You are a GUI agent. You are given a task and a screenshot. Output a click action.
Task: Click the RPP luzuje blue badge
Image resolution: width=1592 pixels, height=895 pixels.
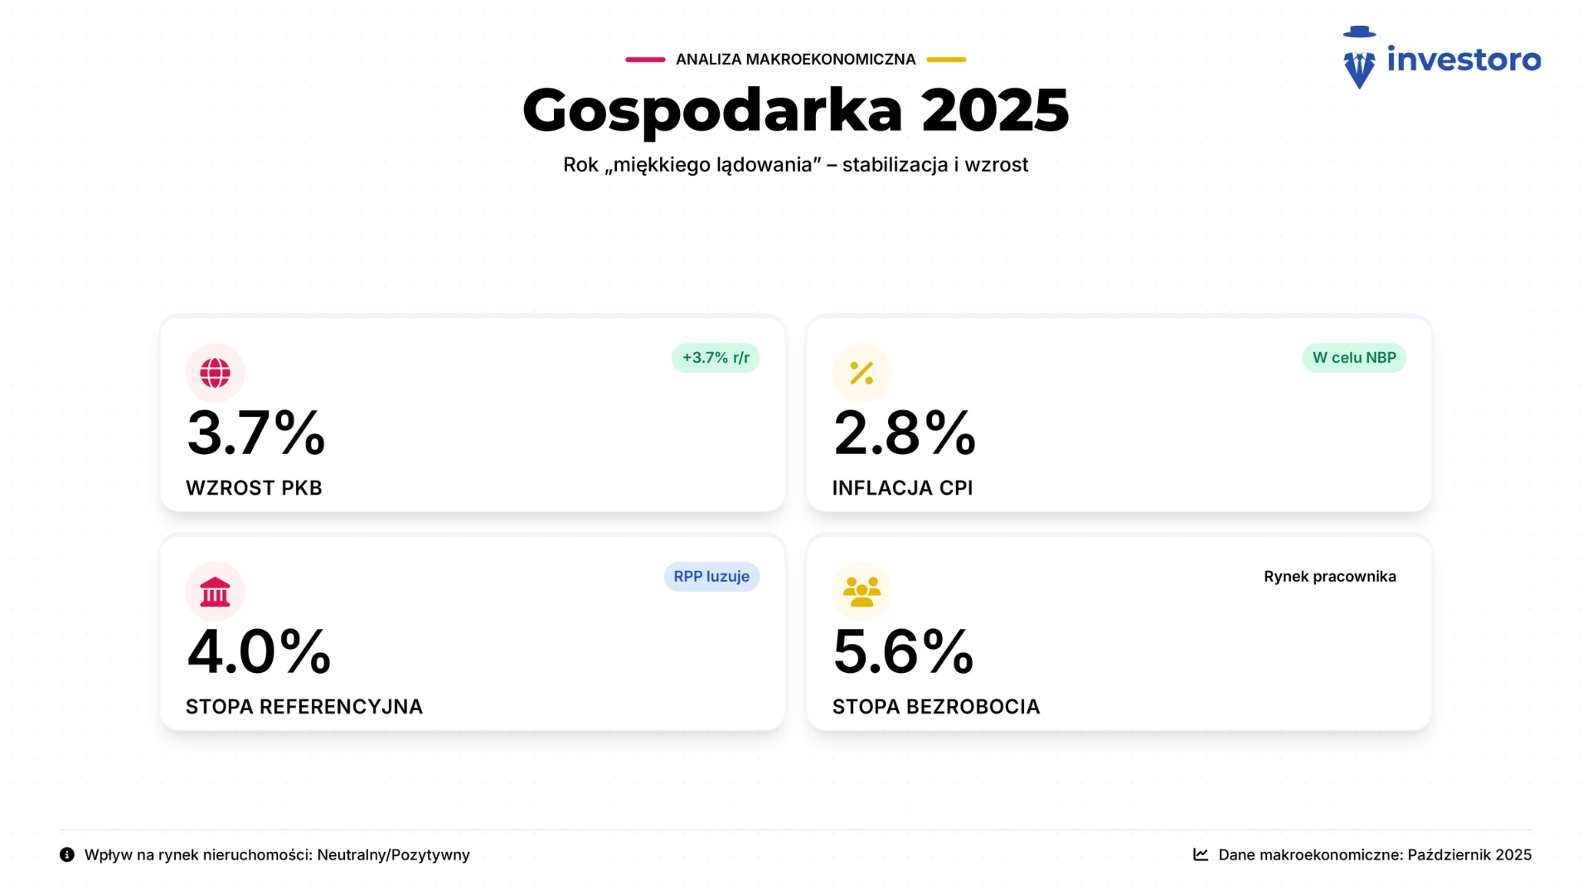tap(711, 577)
